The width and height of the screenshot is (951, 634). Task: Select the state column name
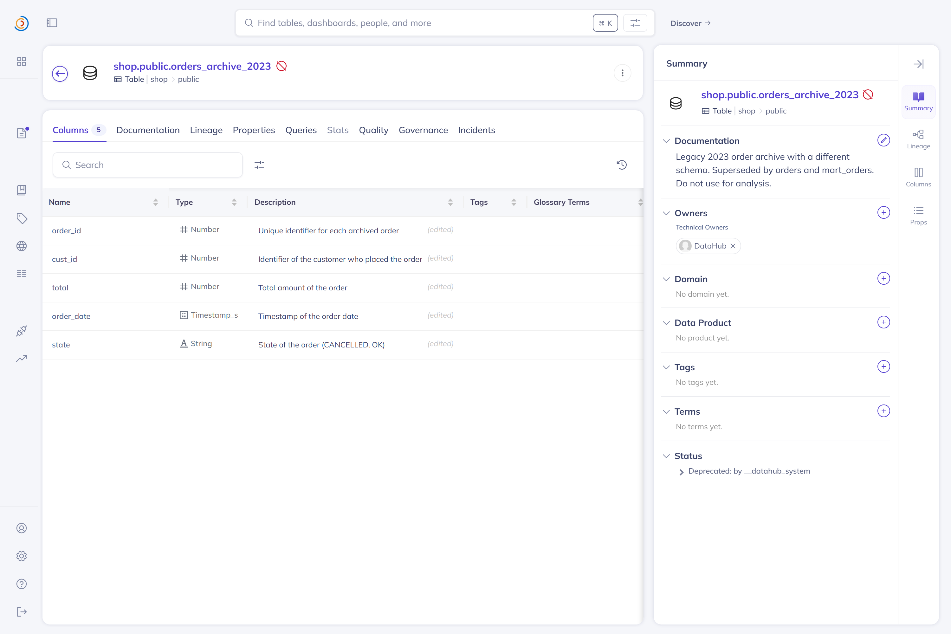tap(61, 345)
